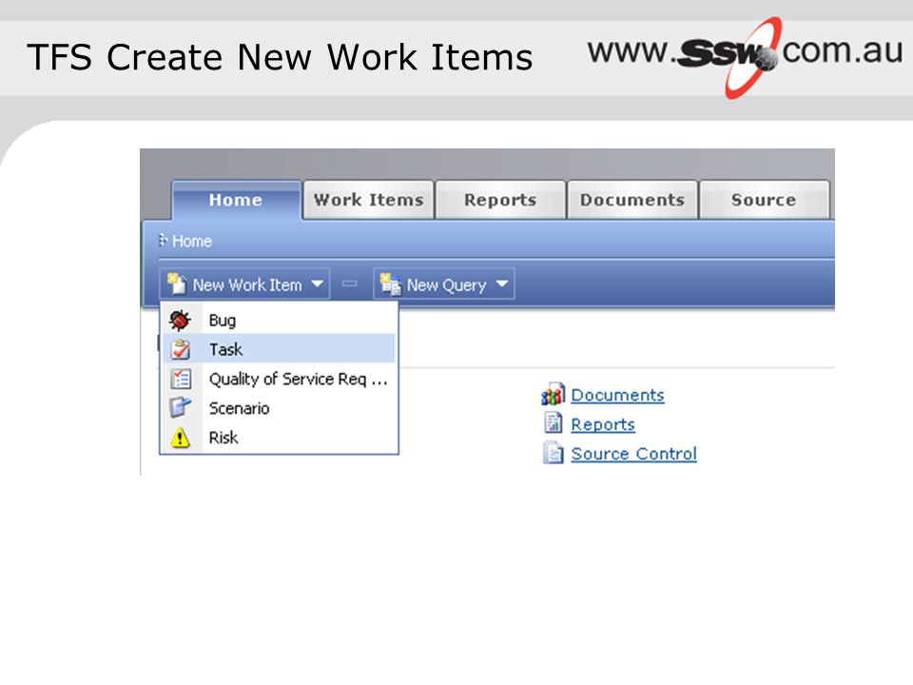
Task: Switch to the Documents tab
Action: pos(632,200)
